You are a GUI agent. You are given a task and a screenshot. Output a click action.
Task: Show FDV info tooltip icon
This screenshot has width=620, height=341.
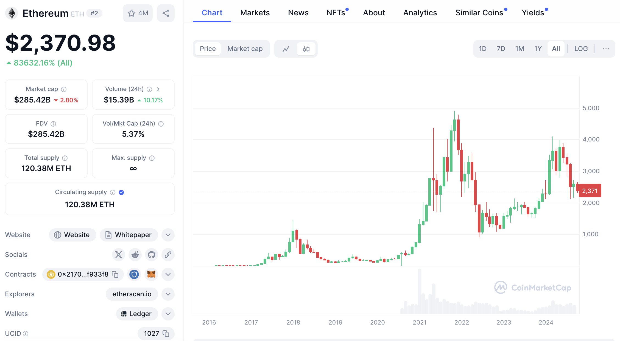click(53, 124)
